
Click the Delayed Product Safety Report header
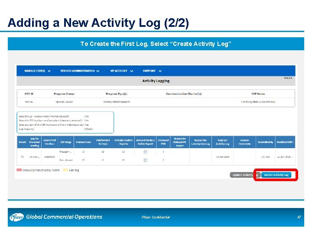[x=146, y=142]
